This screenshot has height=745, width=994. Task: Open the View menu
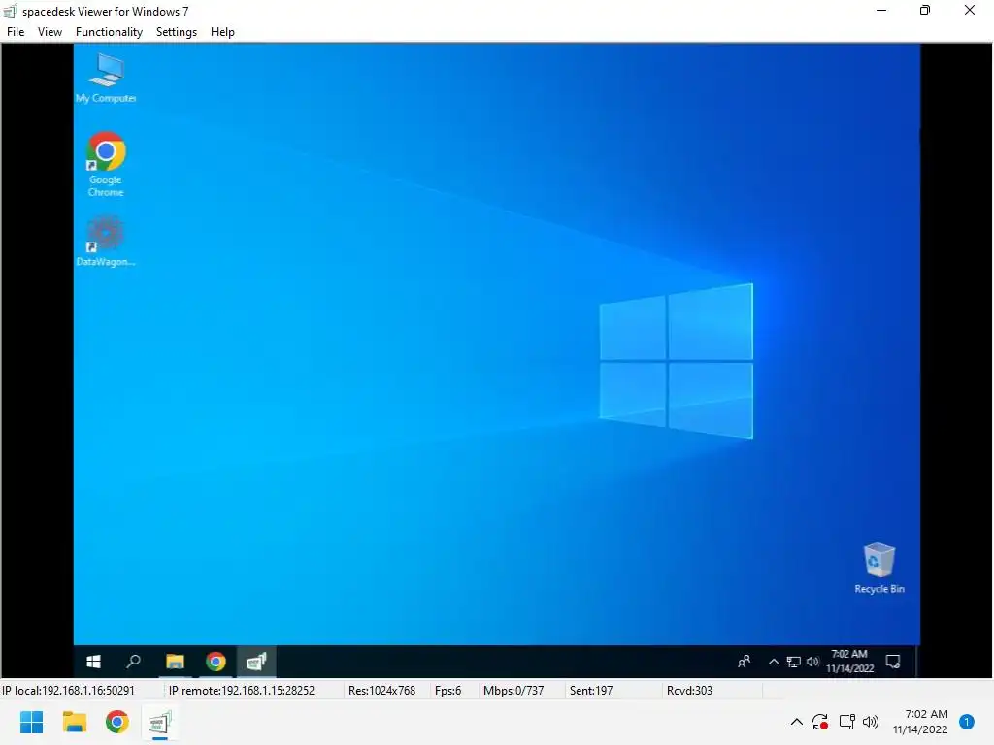point(50,32)
